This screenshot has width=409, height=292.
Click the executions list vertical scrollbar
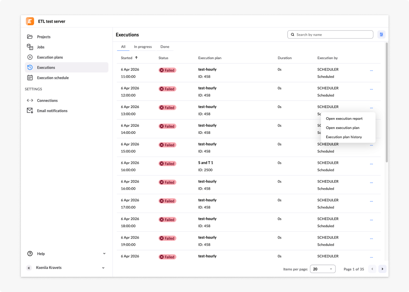pyautogui.click(x=387, y=102)
